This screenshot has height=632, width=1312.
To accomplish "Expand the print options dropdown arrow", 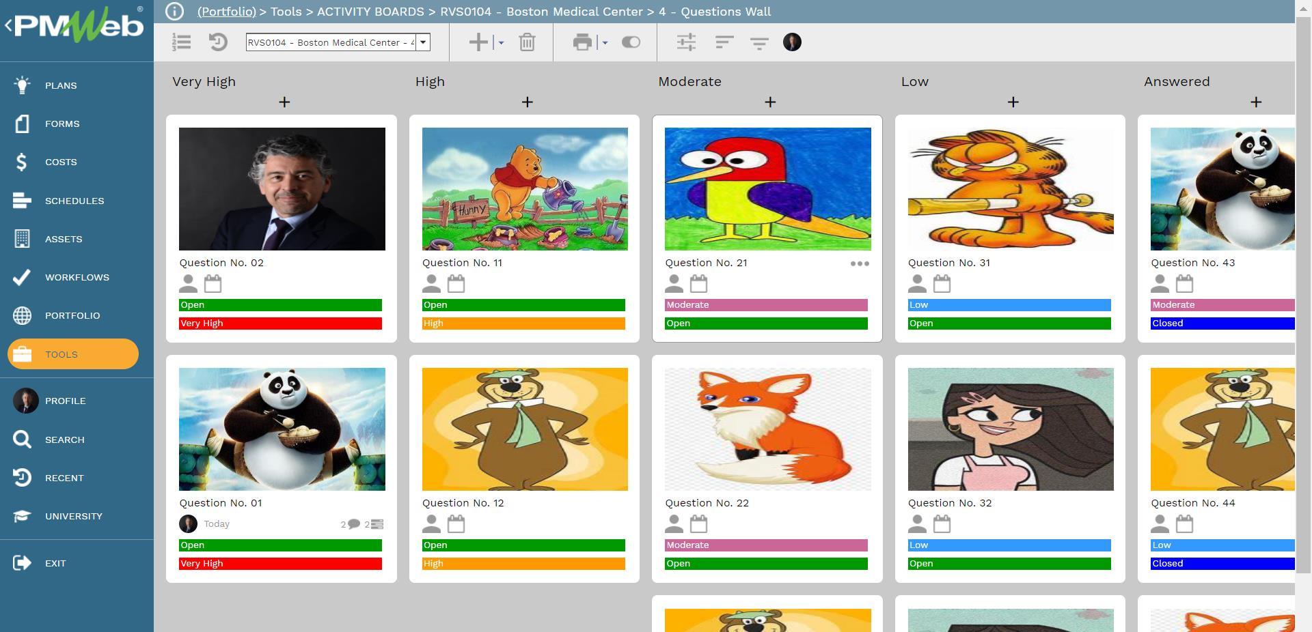I will coord(605,42).
